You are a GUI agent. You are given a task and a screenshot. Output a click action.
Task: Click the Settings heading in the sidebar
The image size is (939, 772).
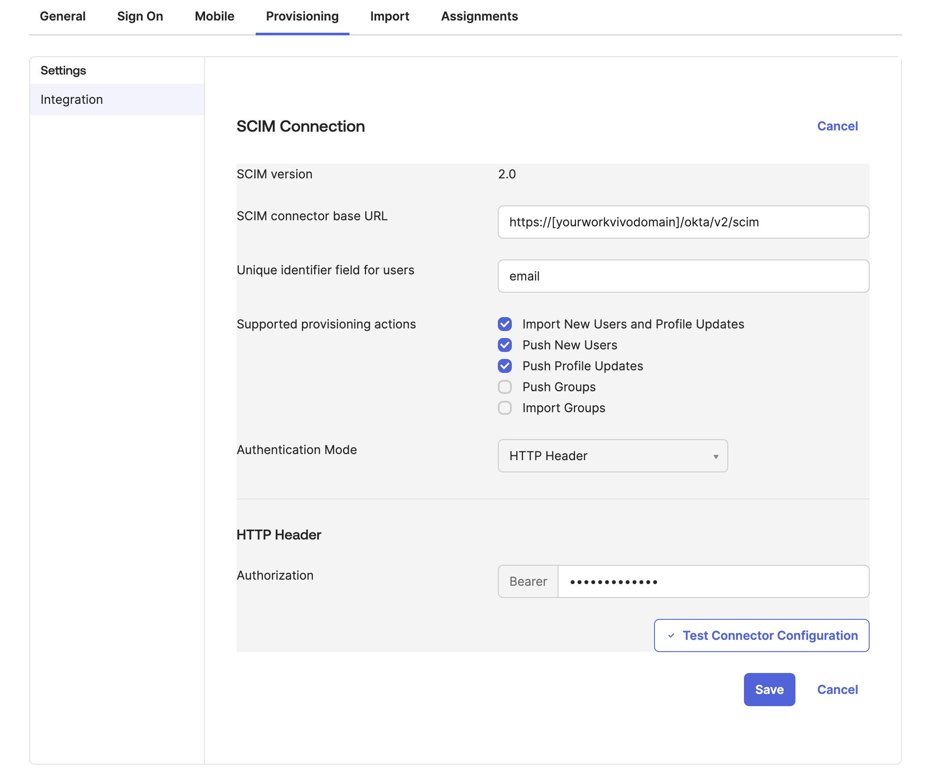(x=63, y=70)
